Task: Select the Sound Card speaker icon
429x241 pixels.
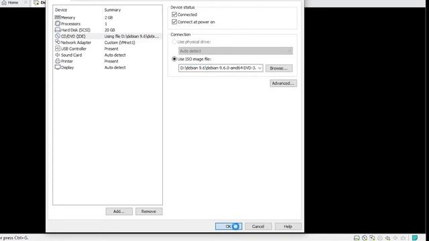Action: tap(58, 55)
